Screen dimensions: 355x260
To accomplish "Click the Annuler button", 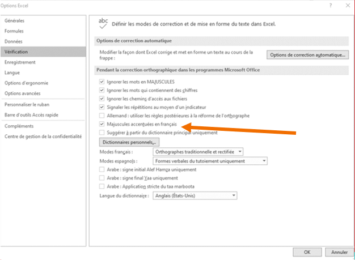I will (339, 252).
